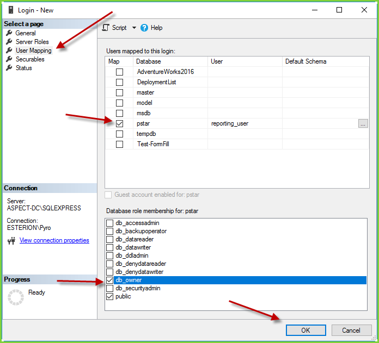379x343 pixels.
Task: Check the db_backupoperator role
Action: point(110,231)
